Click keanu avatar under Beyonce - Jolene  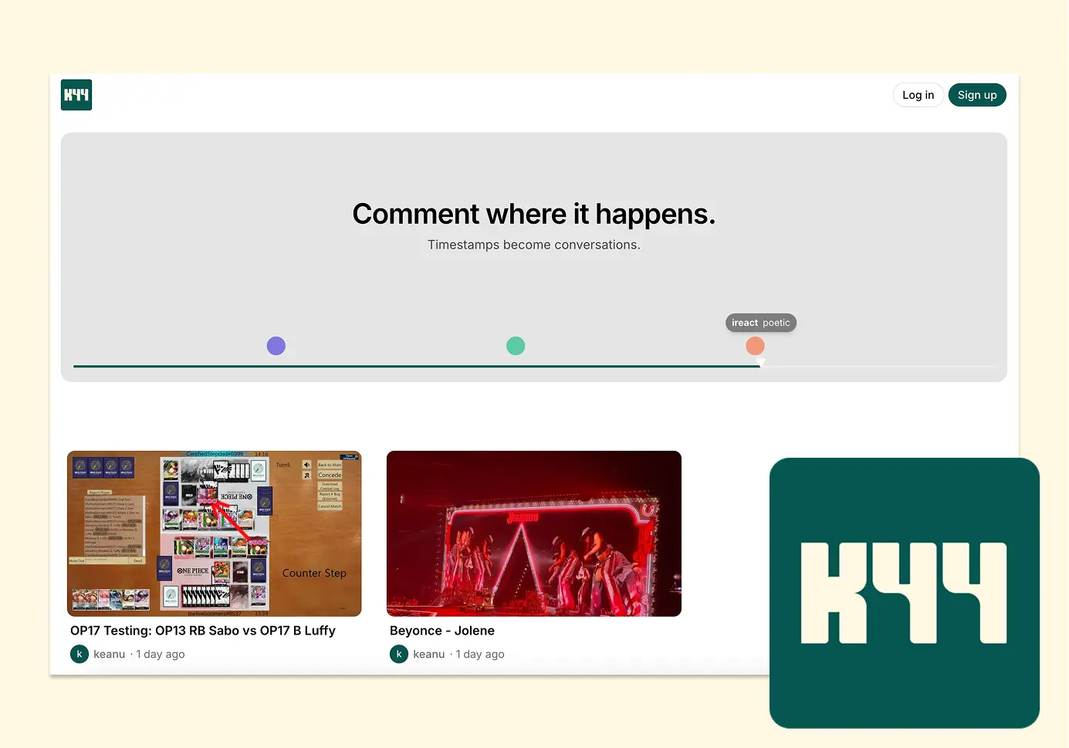(399, 654)
